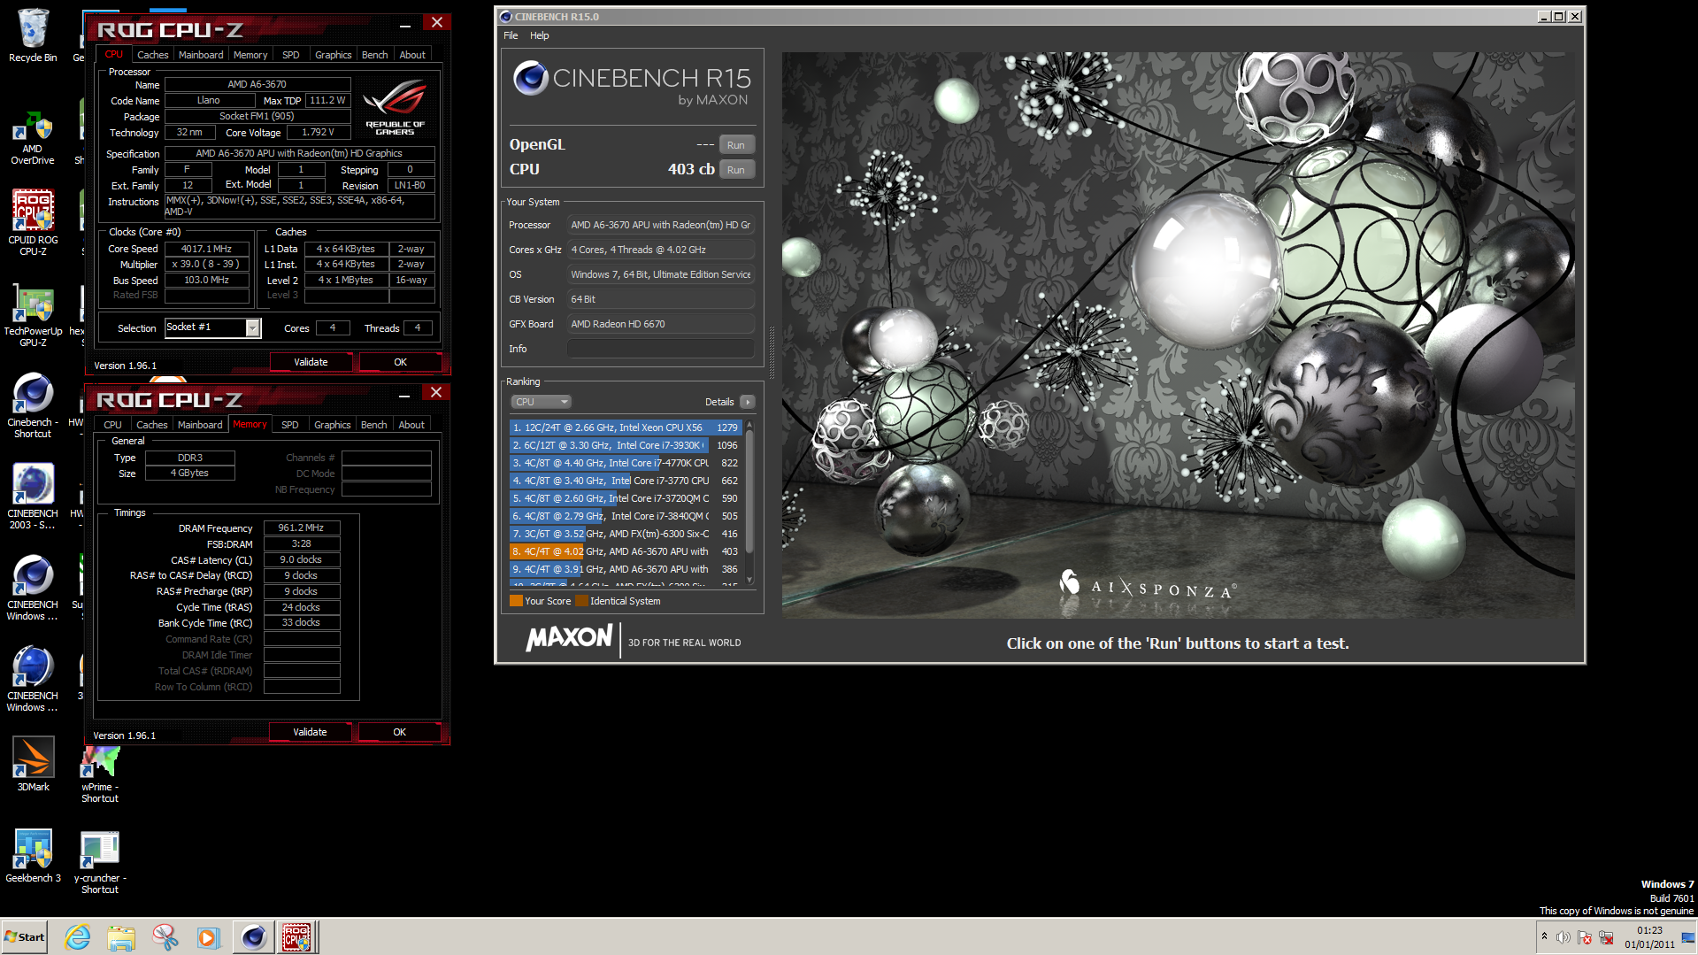
Task: Expand ranking Details arrow button
Action: [748, 402]
